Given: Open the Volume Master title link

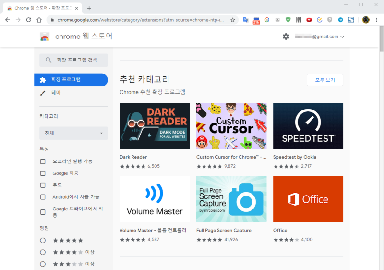Looking at the screenshot, I should click(x=153, y=231).
